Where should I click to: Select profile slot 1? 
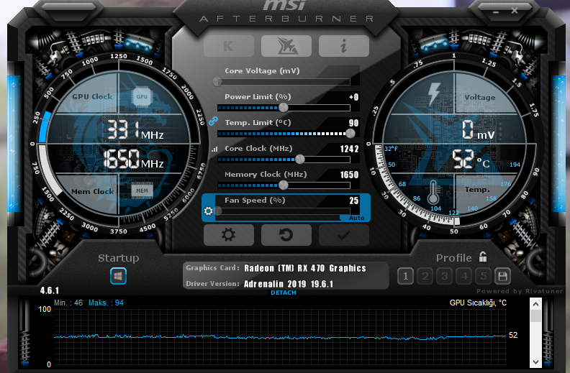coord(405,276)
